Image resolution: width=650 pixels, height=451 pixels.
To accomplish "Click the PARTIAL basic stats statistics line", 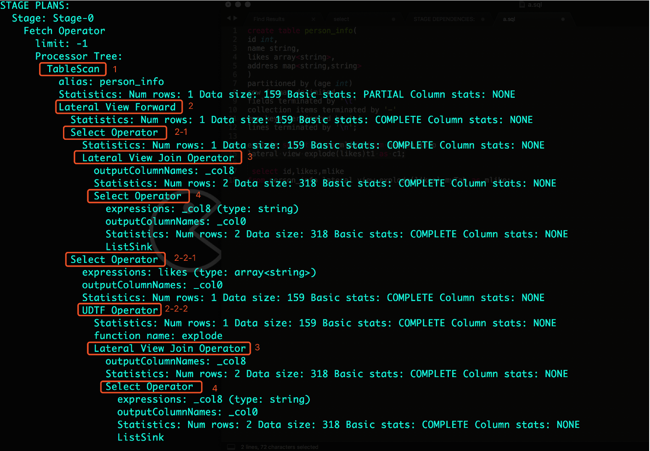I will click(x=287, y=94).
